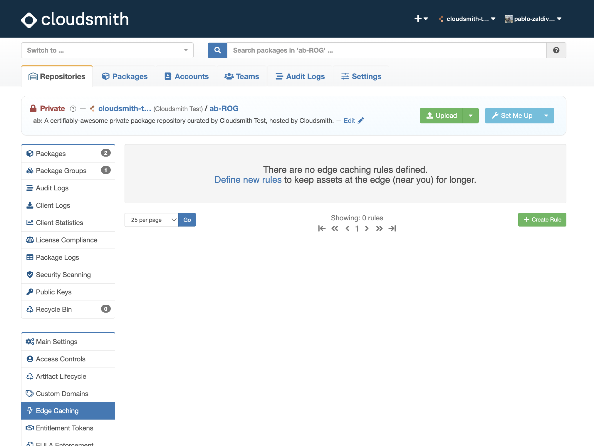Open Security Scanning in the sidebar
The height and width of the screenshot is (446, 594).
(x=68, y=275)
